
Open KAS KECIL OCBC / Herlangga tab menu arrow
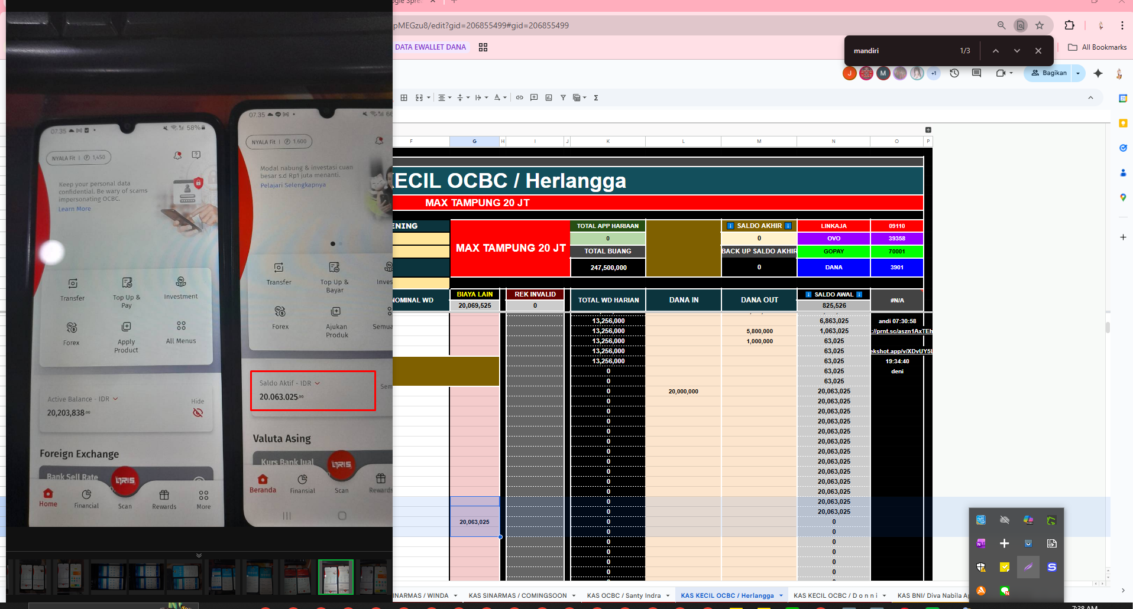click(781, 595)
